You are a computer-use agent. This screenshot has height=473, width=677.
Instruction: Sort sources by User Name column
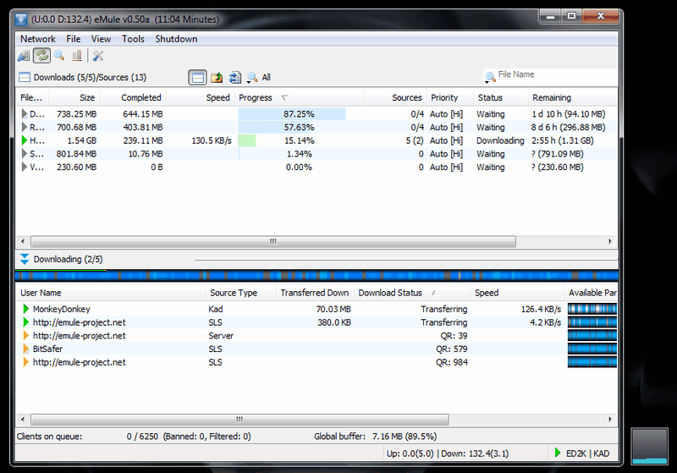tap(111, 293)
